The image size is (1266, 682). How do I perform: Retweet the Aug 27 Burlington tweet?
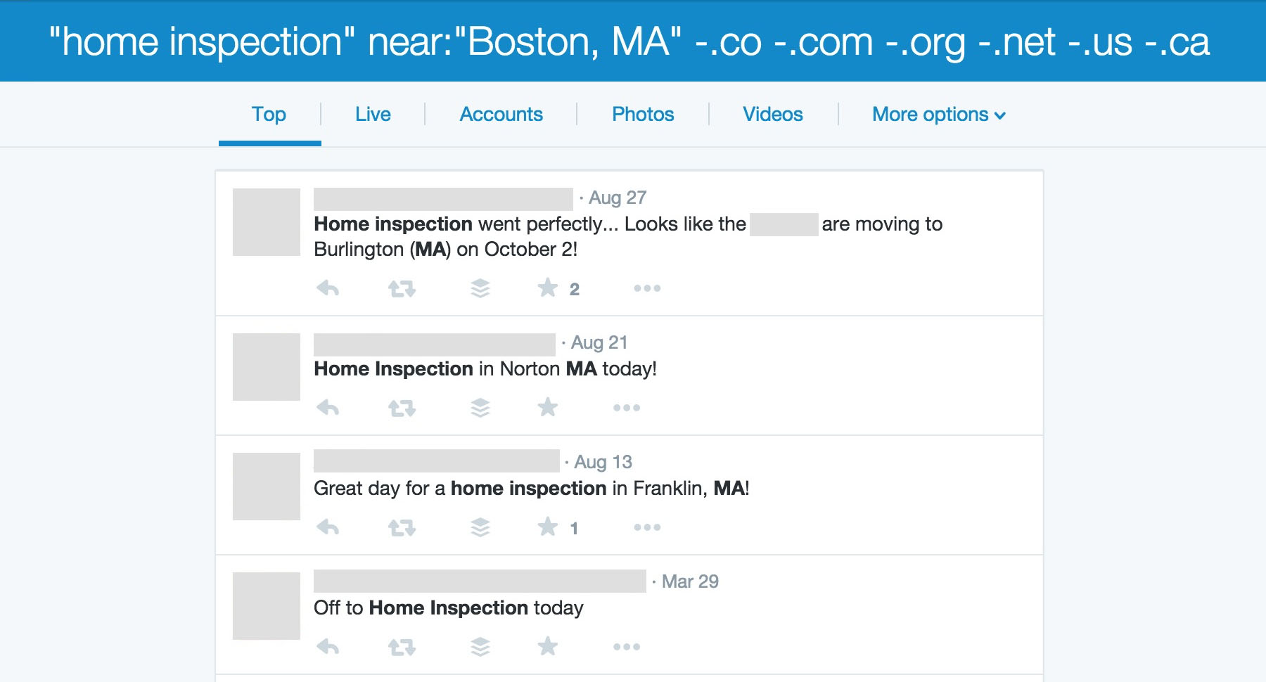click(x=402, y=288)
